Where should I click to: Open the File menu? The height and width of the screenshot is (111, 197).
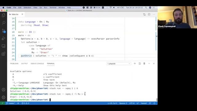pos(15,7)
